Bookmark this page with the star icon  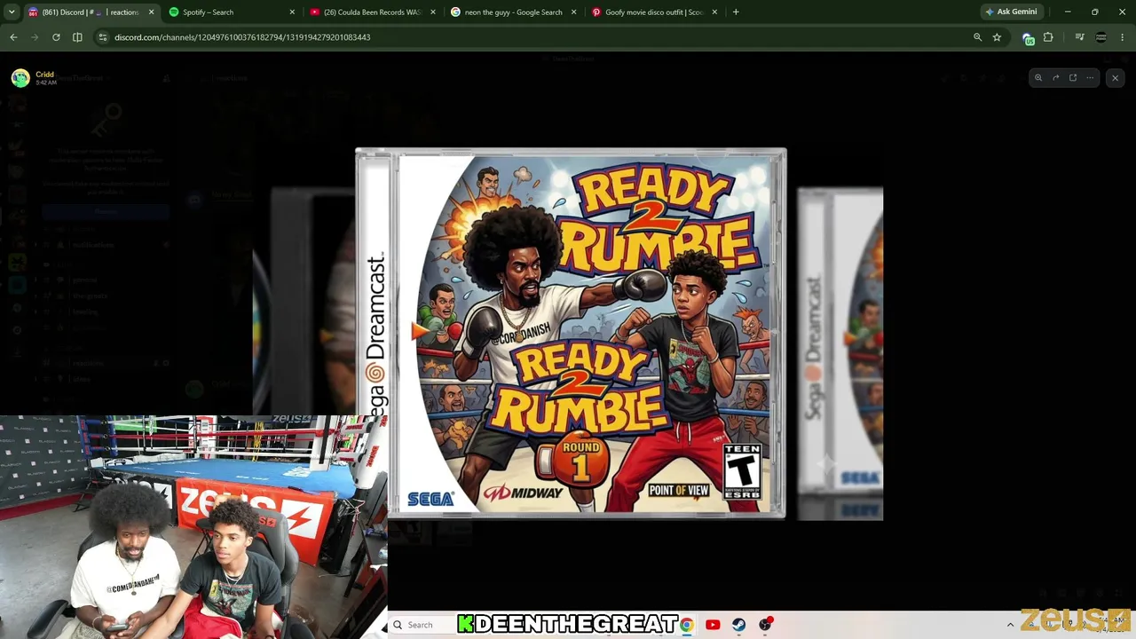coord(997,37)
